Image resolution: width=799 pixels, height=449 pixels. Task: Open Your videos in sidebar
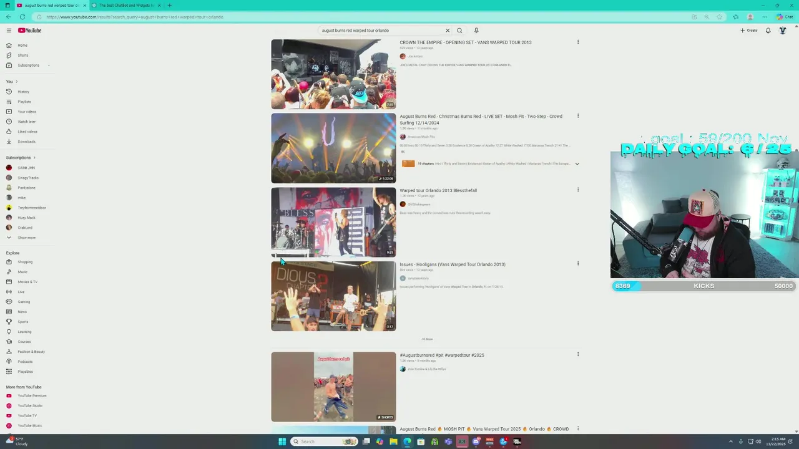click(x=27, y=112)
